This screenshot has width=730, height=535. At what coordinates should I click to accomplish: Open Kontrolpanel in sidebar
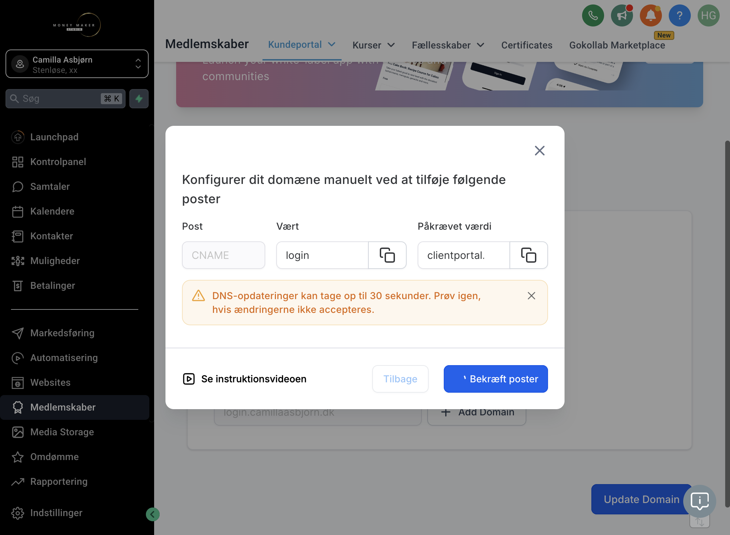(x=75, y=162)
